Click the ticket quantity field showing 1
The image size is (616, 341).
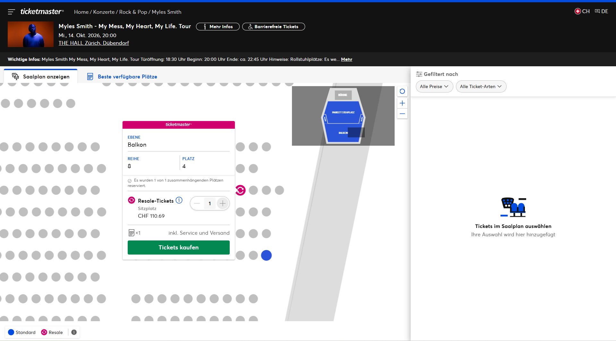click(210, 203)
